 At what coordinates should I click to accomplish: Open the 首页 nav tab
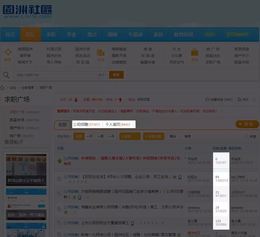(x=10, y=35)
